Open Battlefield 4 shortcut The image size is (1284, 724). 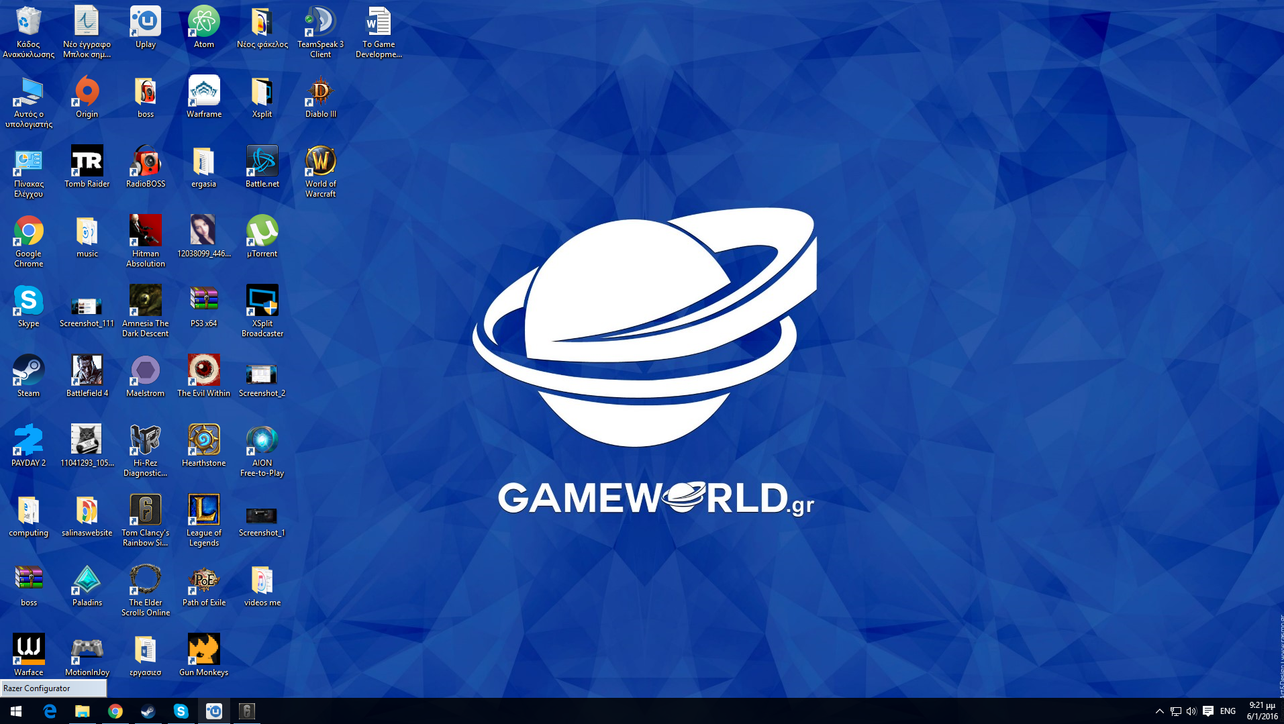click(x=87, y=376)
